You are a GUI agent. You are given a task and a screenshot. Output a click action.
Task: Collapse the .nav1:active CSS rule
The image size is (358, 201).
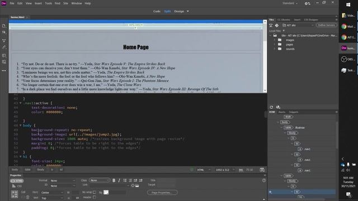[x=20, y=103]
